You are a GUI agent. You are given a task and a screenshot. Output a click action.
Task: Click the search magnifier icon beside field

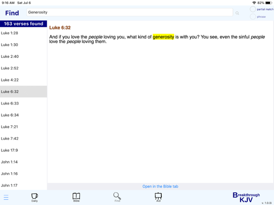click(x=237, y=13)
